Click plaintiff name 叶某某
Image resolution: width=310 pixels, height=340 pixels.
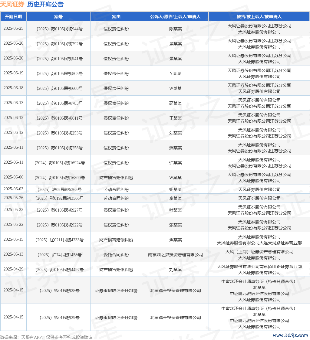pos(176,210)
